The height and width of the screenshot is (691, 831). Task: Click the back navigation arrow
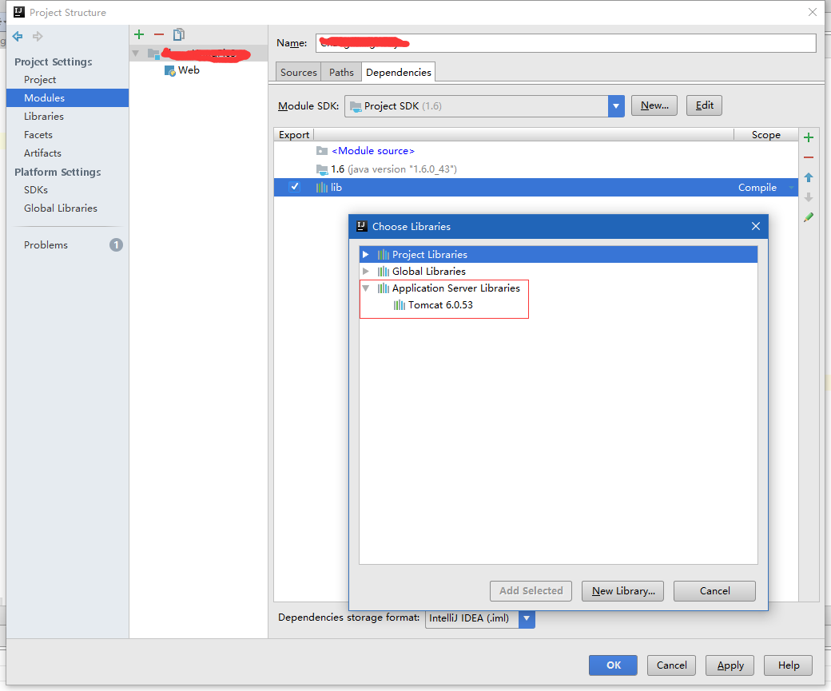click(18, 37)
